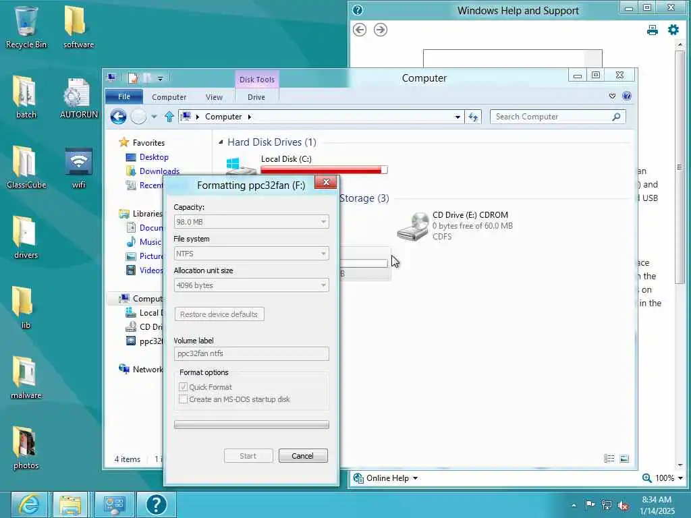Toggle the Quick Format checkbox
The width and height of the screenshot is (691, 518).
(x=183, y=386)
